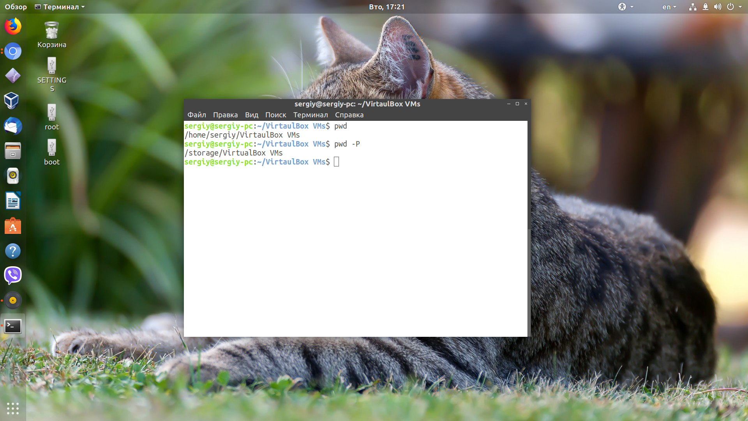Expand the system menu arrow
748x421 pixels.
tap(740, 7)
